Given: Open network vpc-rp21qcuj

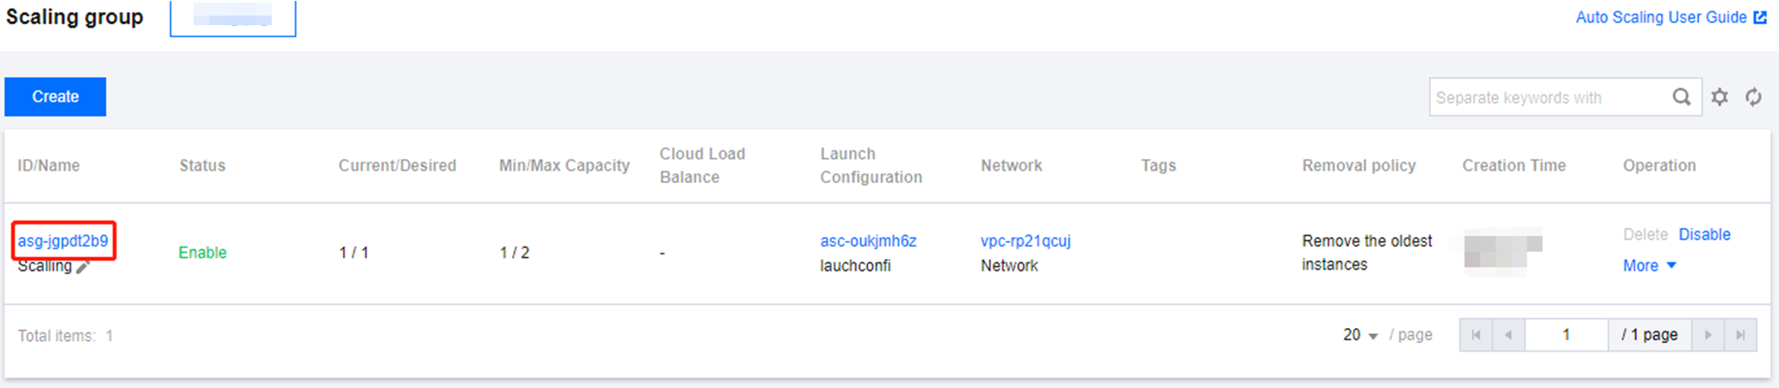Looking at the screenshot, I should point(1025,241).
